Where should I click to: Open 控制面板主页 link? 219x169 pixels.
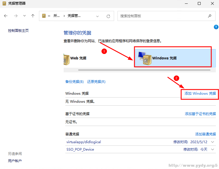(18, 31)
